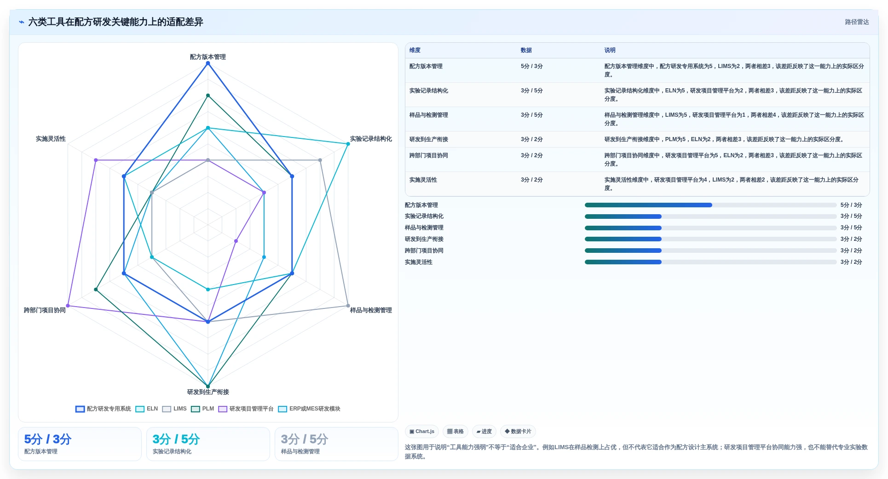This screenshot has height=479, width=888.
Task: Click the lightning icon beside the page title
Action: [21, 22]
